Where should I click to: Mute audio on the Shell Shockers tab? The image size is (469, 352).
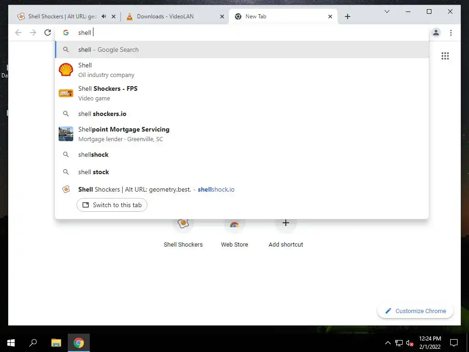tap(104, 16)
